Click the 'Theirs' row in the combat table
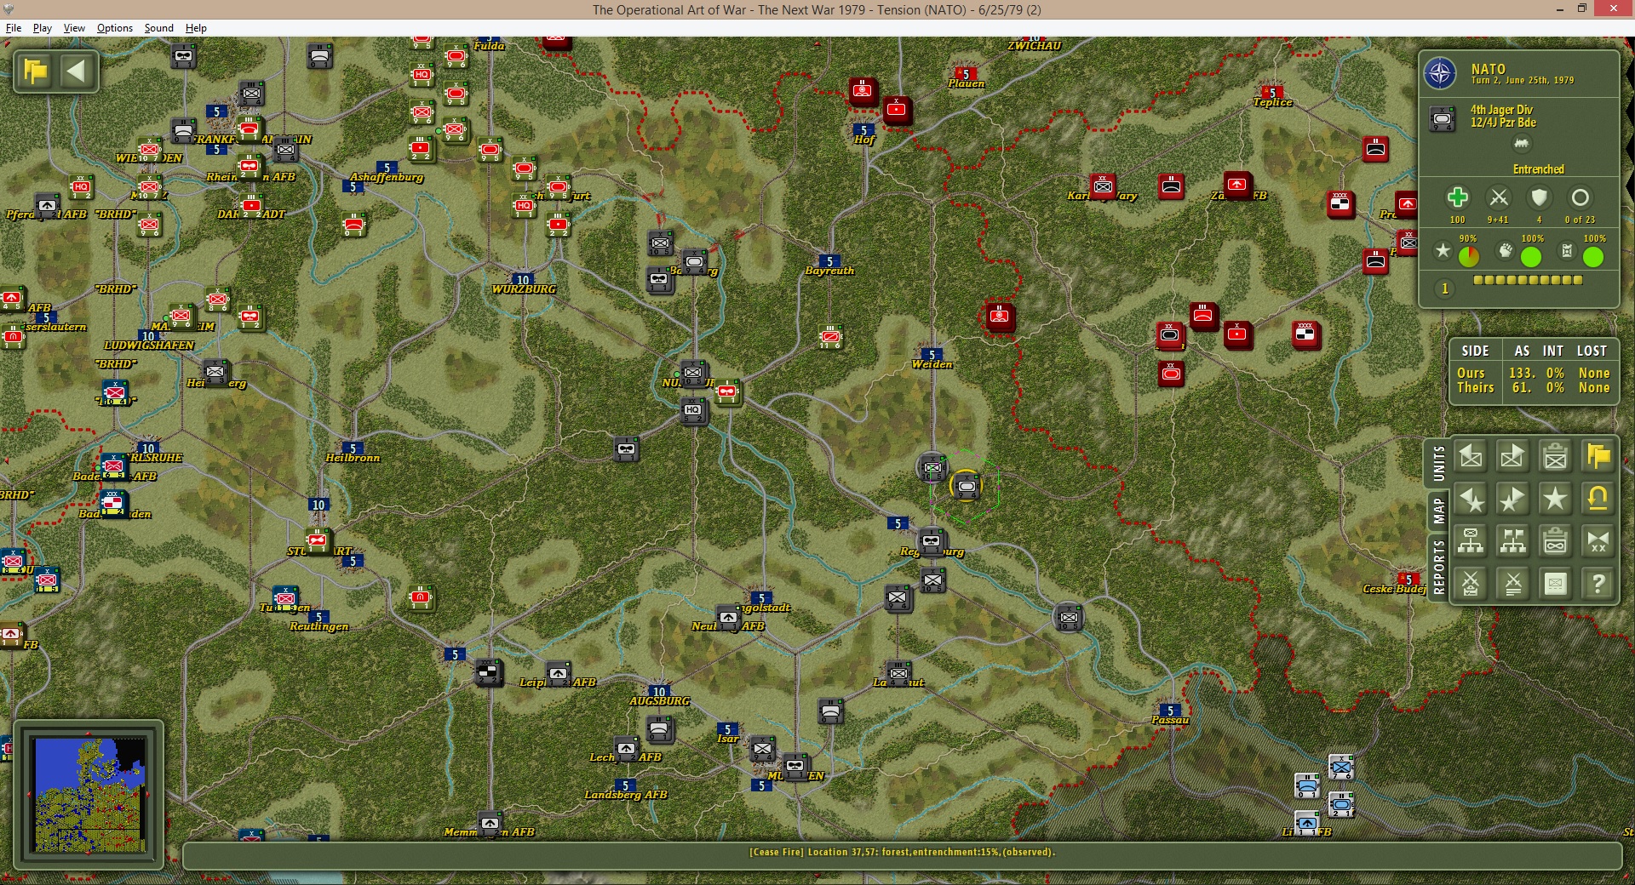1635x885 pixels. tap(1533, 387)
